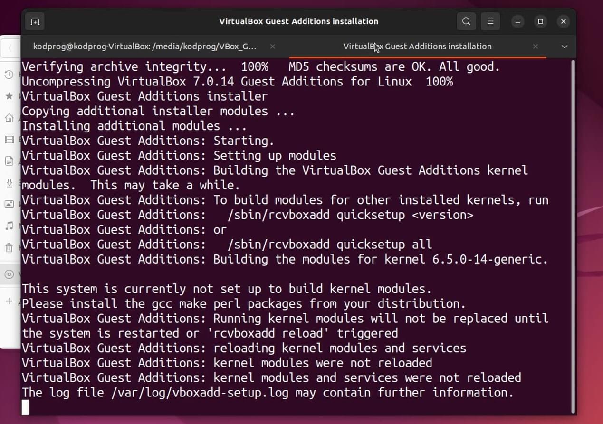Minimize the terminal window
The image size is (603, 424).
[518, 21]
